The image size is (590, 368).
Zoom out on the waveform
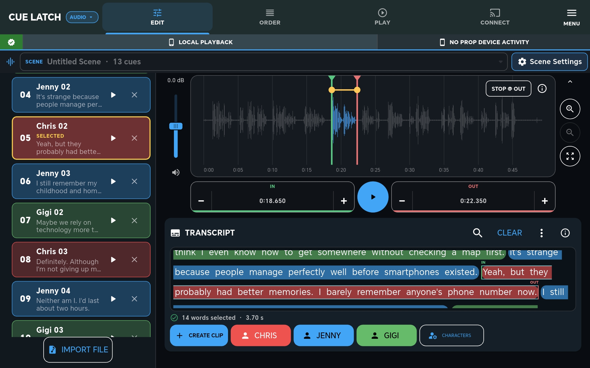(570, 132)
